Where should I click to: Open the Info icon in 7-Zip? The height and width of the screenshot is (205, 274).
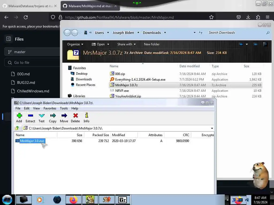point(86,115)
